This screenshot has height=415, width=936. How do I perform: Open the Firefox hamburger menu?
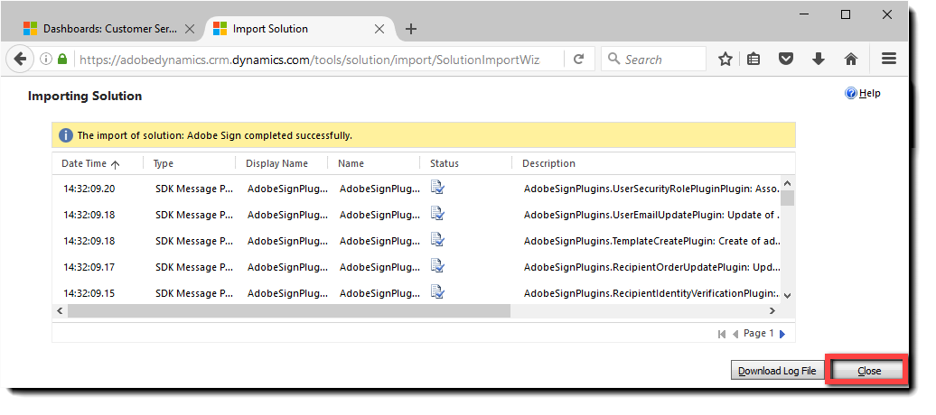click(x=889, y=59)
